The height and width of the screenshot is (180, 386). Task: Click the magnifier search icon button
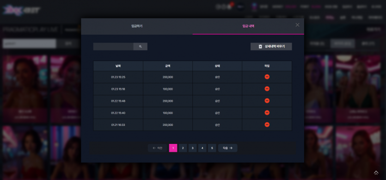[x=141, y=46]
